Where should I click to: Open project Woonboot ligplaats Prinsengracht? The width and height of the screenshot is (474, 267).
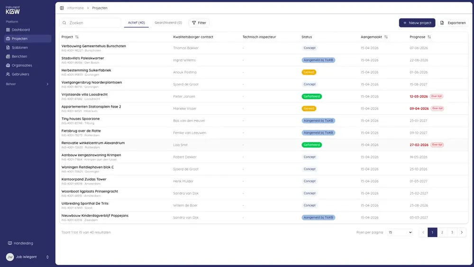(90, 191)
